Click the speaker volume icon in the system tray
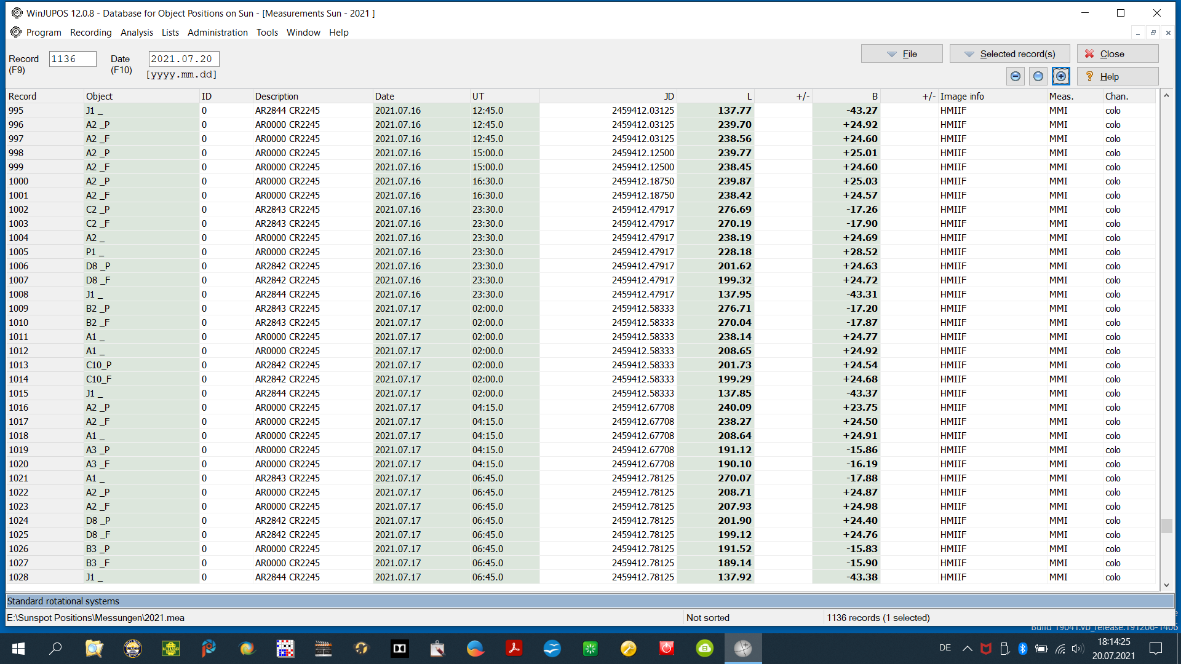The image size is (1181, 664). point(1077,648)
